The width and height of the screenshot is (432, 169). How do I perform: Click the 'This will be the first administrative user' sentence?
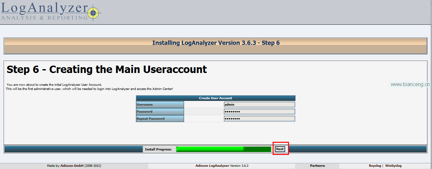tap(89, 89)
